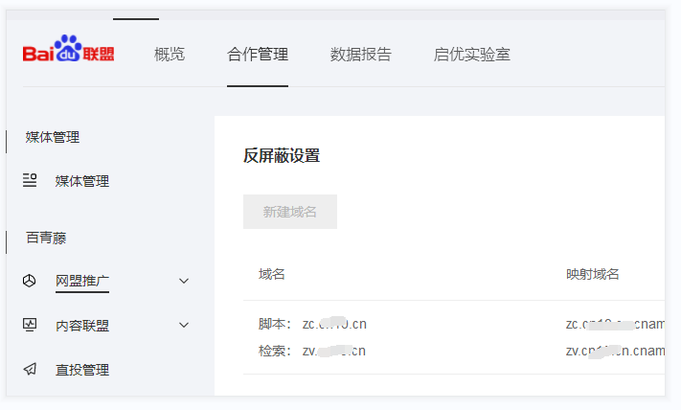Click the 网盟推广 pie icon

[29, 281]
